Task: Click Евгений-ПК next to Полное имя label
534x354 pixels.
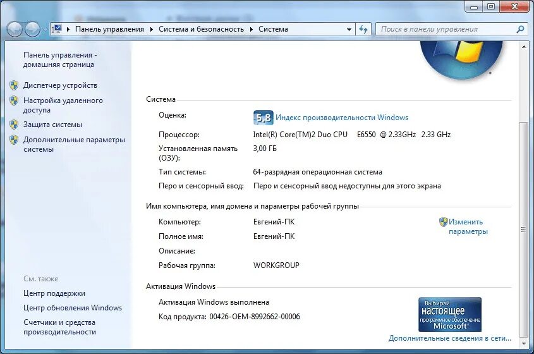Action: (x=274, y=236)
